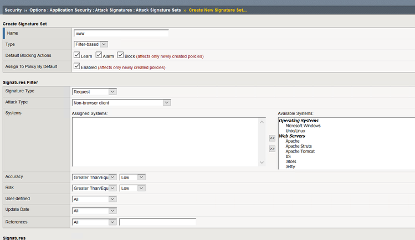Expand the Signature Type dropdown

(x=94, y=92)
